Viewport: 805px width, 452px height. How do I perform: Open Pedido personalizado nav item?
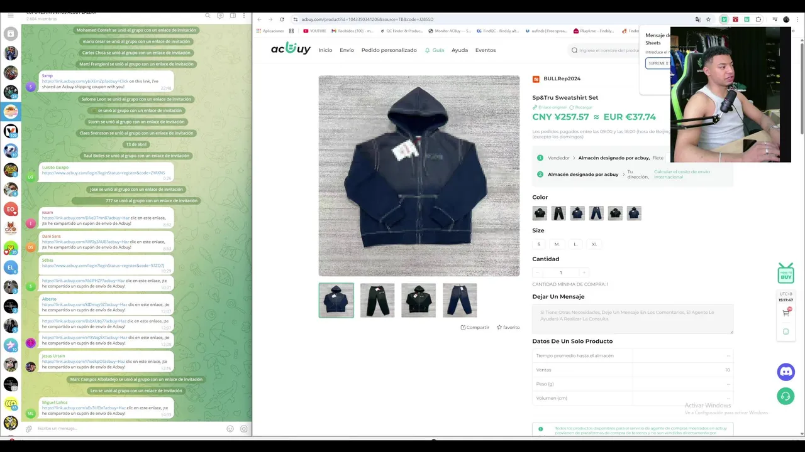389,50
